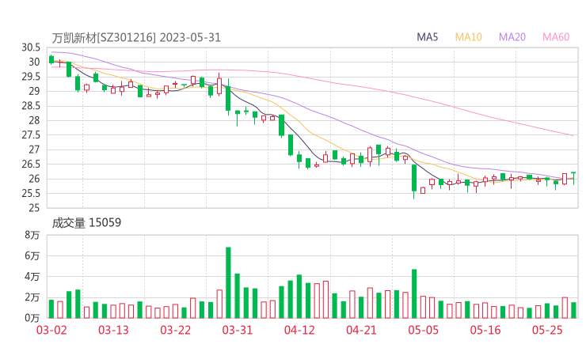Viewport: 586px width, 348px height.
Task: Select the 04-12 date axis label
Action: (x=299, y=330)
